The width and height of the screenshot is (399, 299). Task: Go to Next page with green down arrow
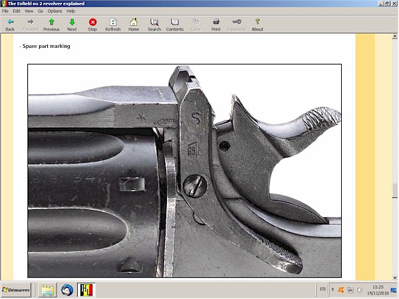point(72,22)
